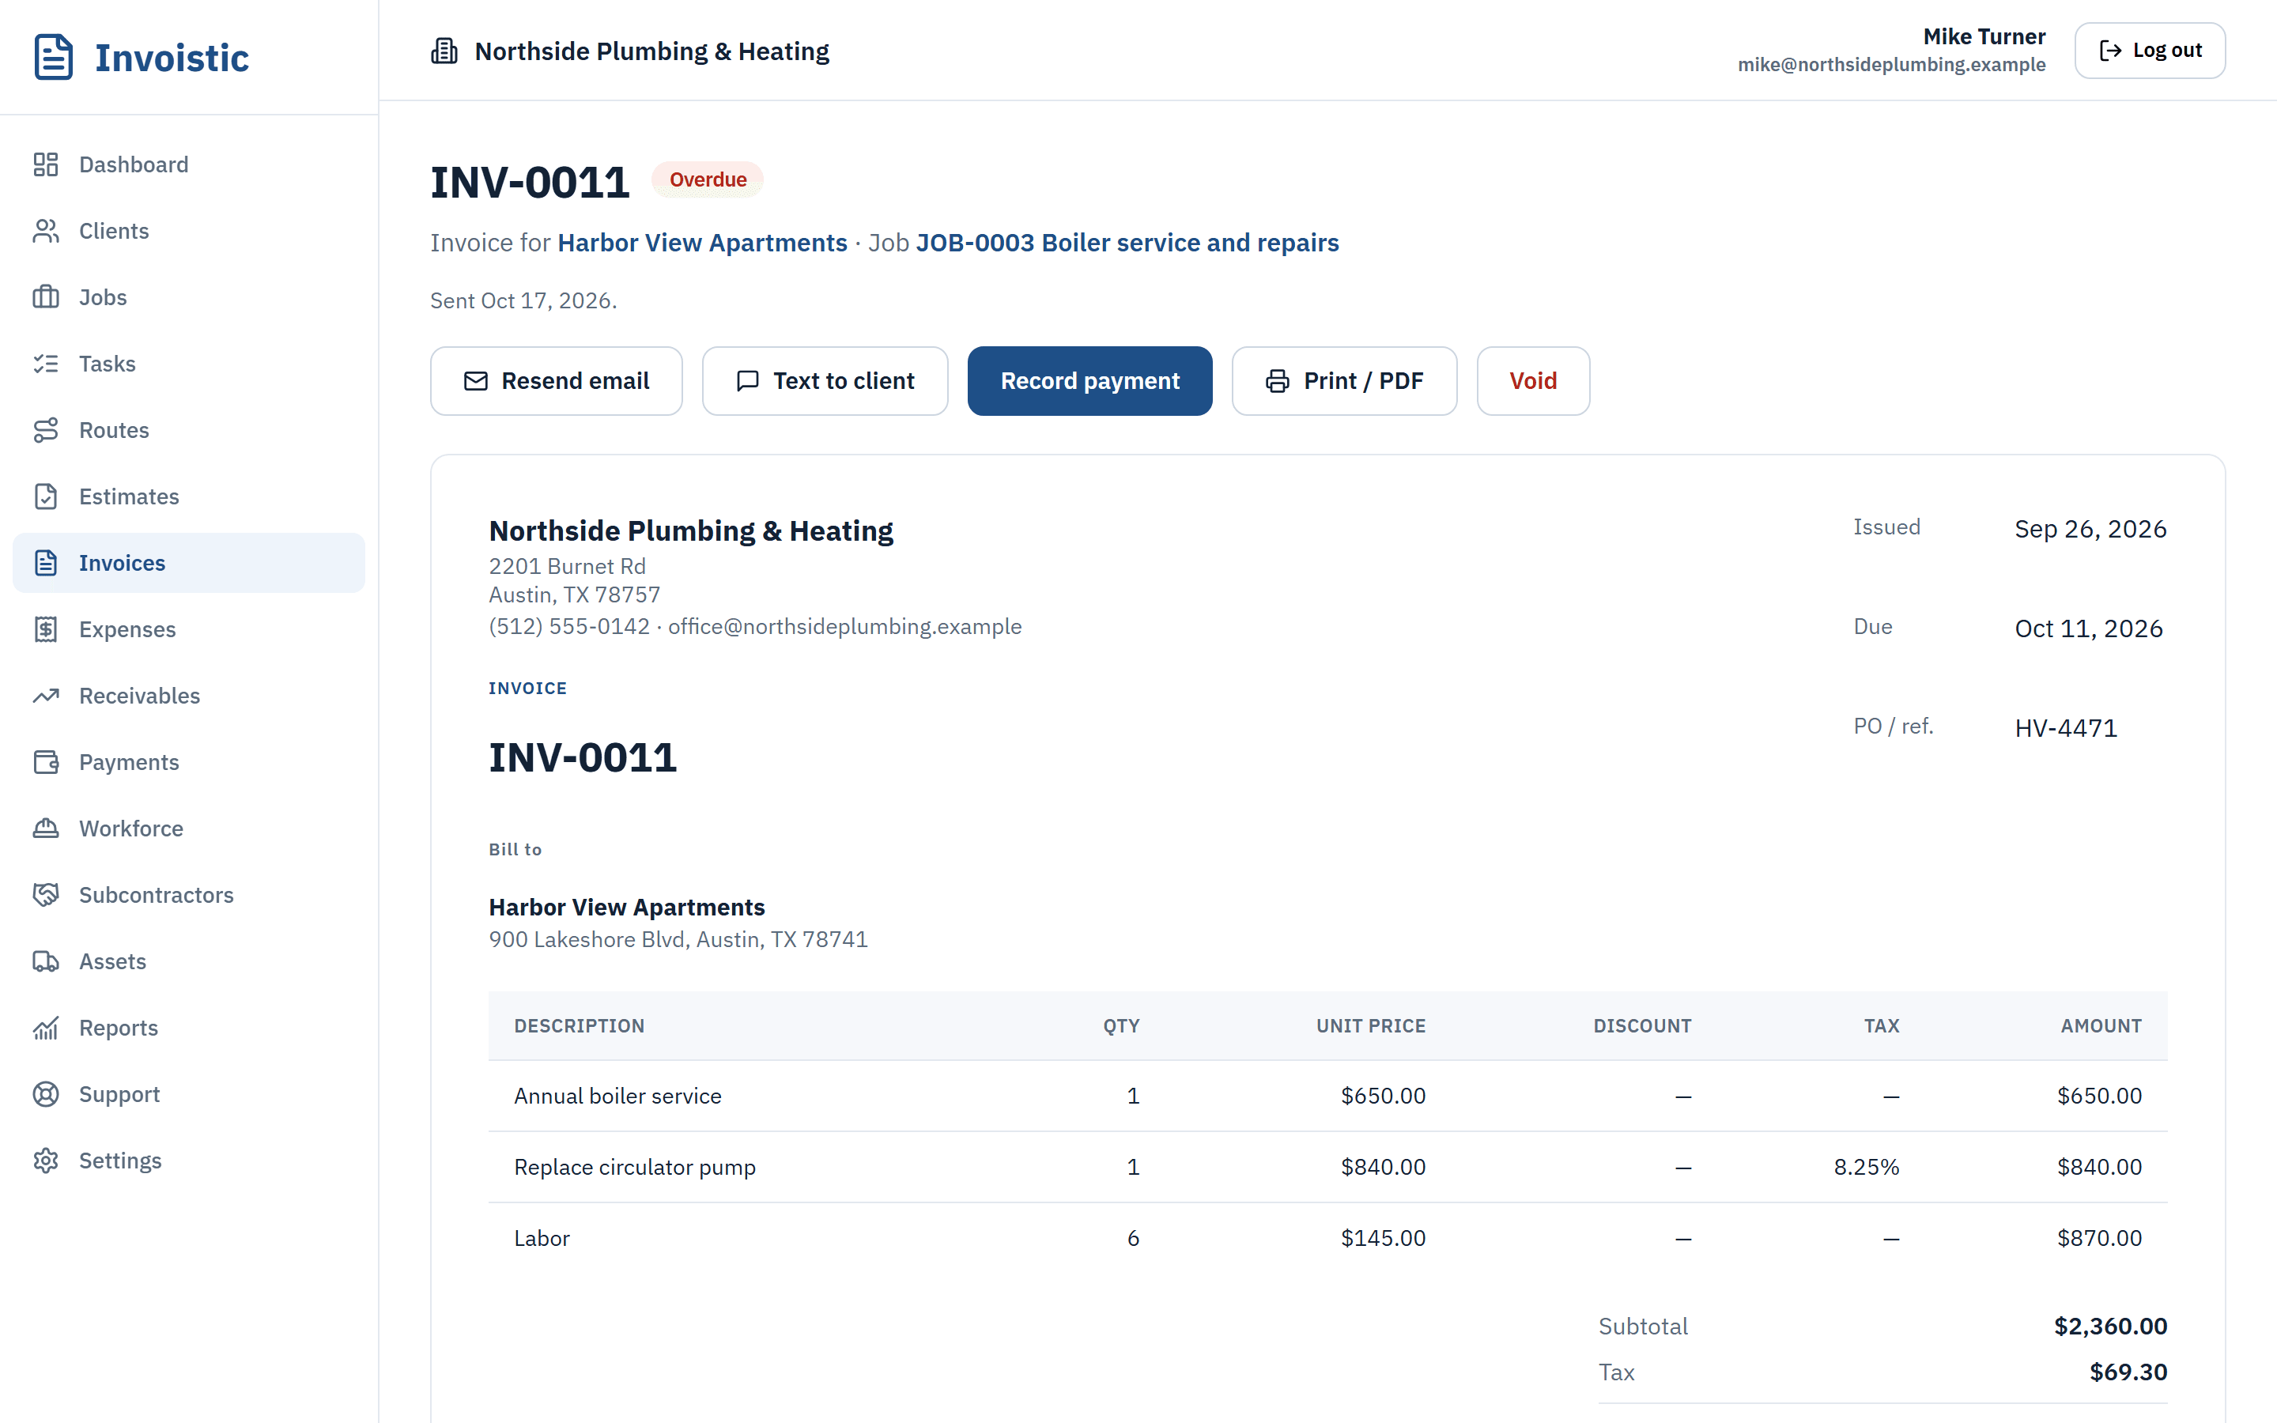Go to Clients in the sidebar

[x=189, y=231]
